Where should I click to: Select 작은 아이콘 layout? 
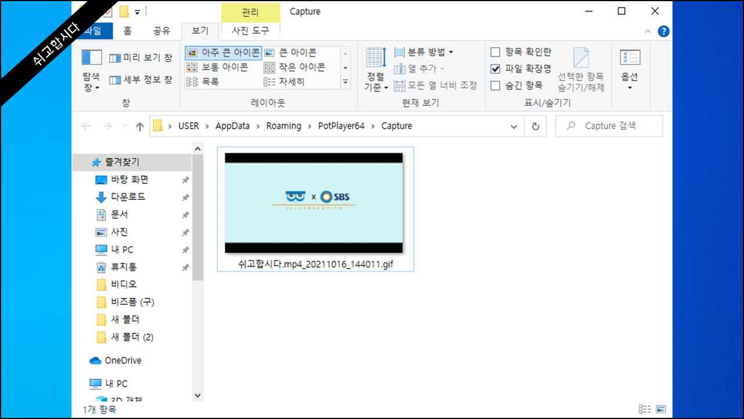[x=294, y=67]
